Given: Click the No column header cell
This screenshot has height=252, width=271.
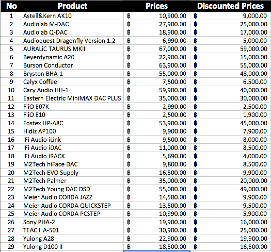Looking at the screenshot, I should click(x=11, y=6).
